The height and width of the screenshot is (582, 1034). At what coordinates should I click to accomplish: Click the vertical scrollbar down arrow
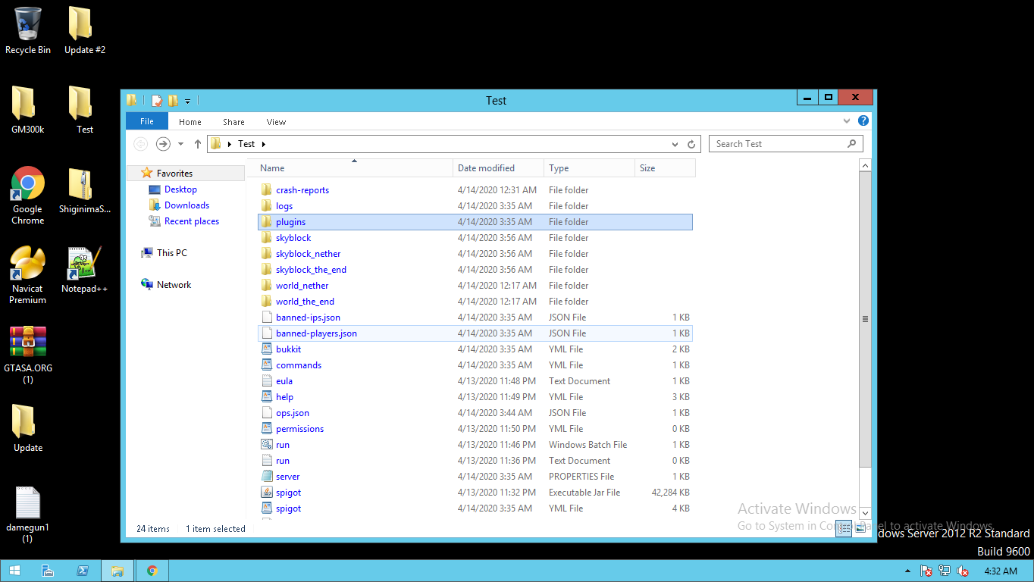(x=865, y=513)
